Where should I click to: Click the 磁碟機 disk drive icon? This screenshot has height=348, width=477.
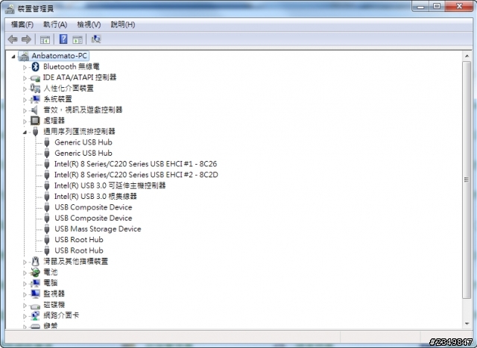35,306
